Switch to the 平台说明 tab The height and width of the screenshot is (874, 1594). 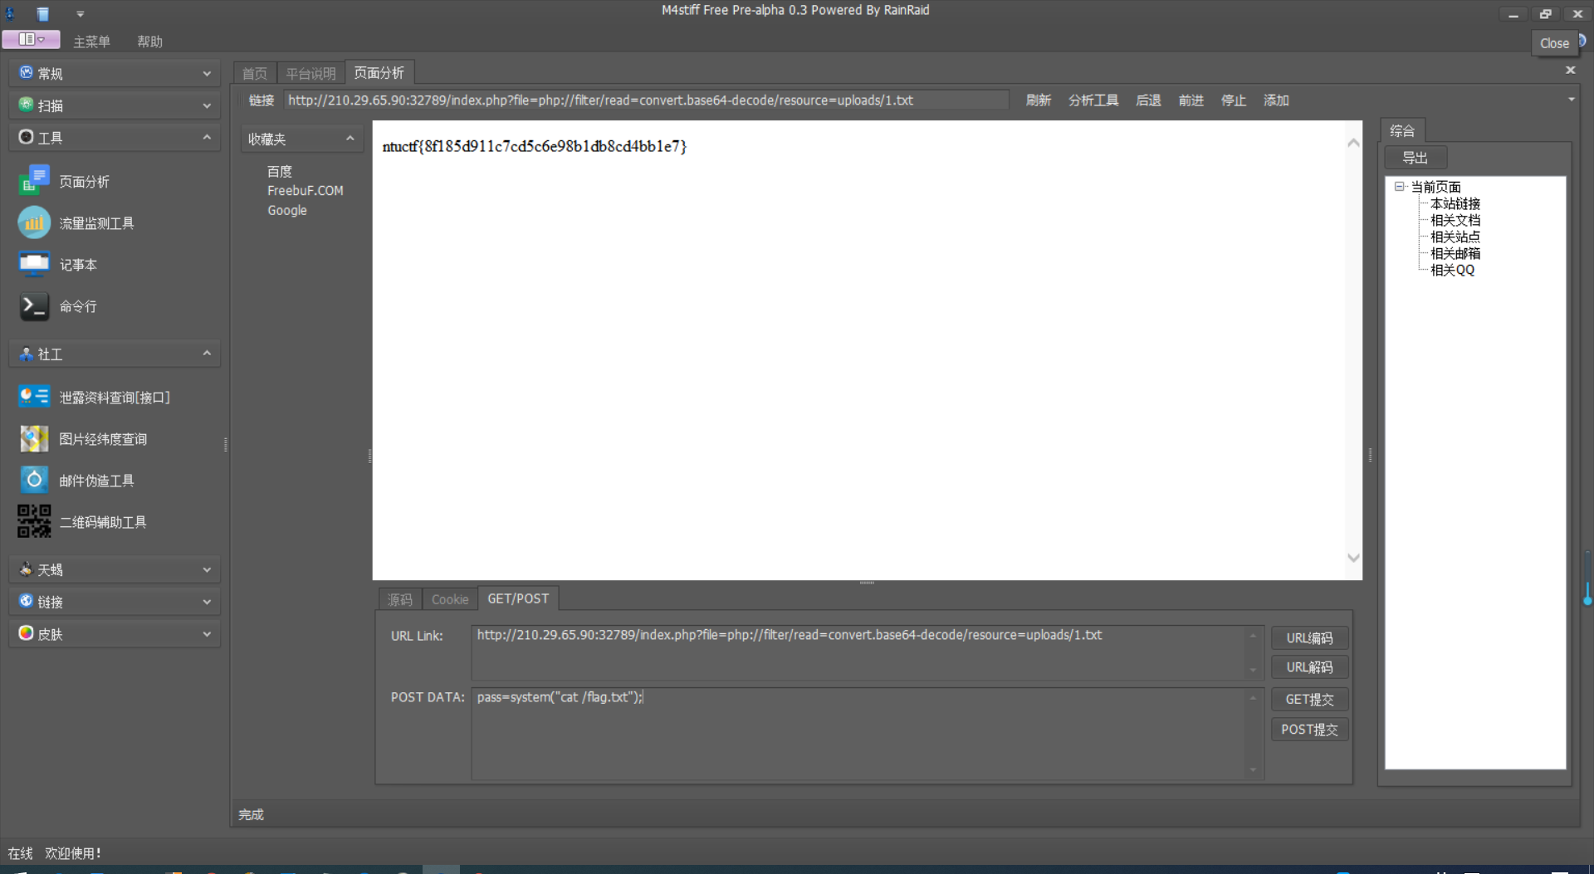pos(310,73)
